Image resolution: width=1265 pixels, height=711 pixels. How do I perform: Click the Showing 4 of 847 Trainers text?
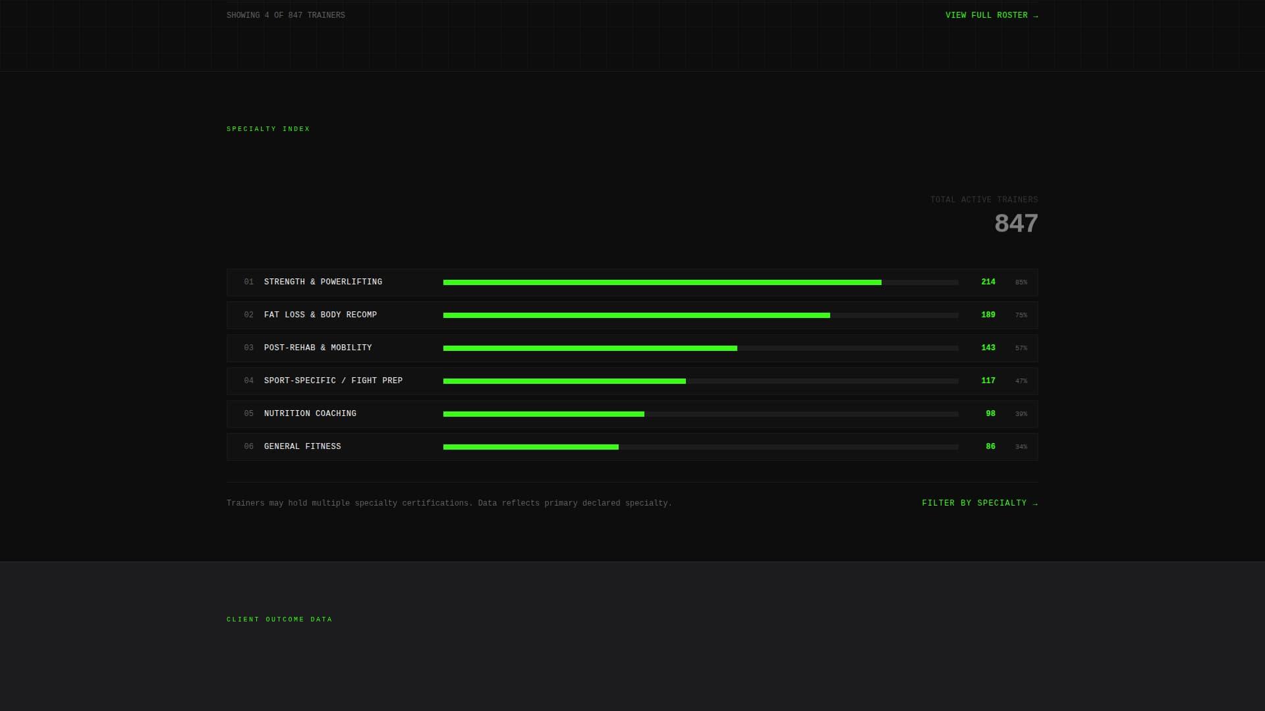[286, 15]
